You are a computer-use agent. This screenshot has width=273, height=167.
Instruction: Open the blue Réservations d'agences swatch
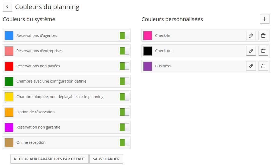pyautogui.click(x=9, y=36)
